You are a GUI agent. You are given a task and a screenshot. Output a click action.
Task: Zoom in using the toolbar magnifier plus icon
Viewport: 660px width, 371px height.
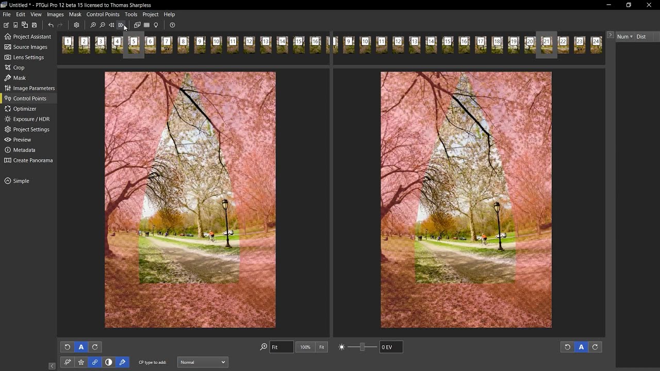[93, 25]
